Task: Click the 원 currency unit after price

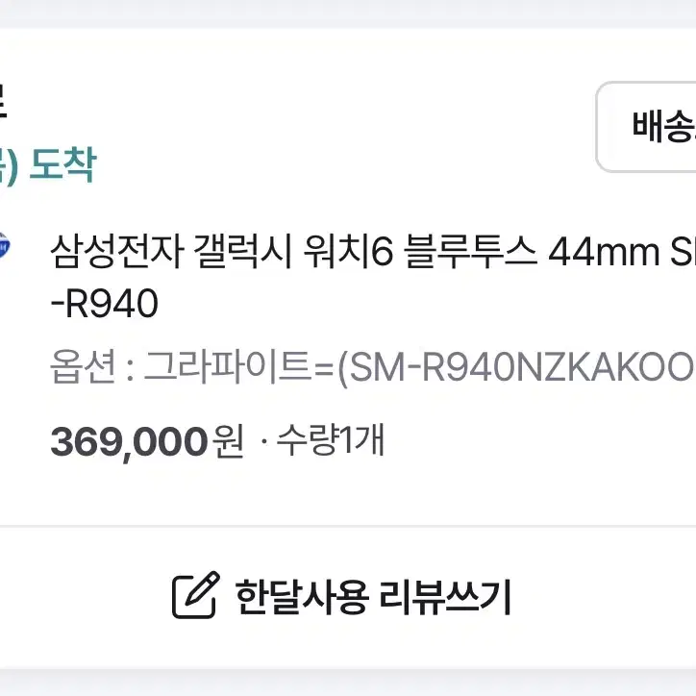Action: pos(228,441)
